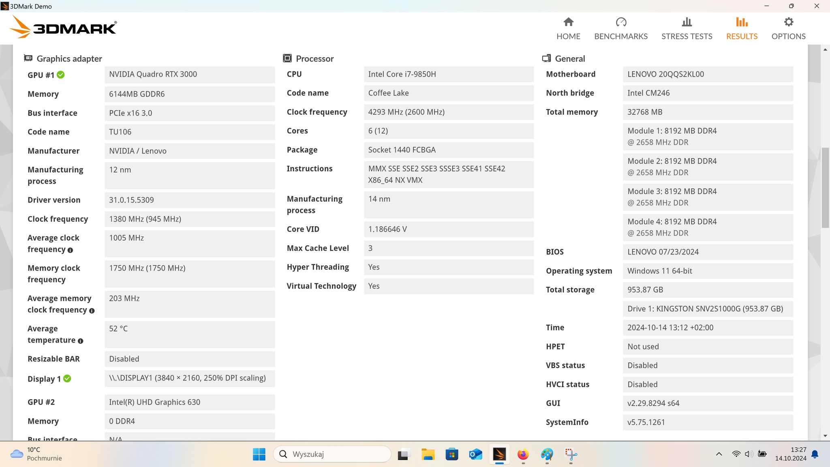Screen dimensions: 830x467
Task: Click the Drive 1 KINGSTON SNV2S1000G entry
Action: [x=708, y=309]
